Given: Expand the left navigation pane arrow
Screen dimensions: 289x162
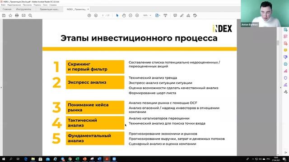Looking at the screenshot, I should point(1,88).
